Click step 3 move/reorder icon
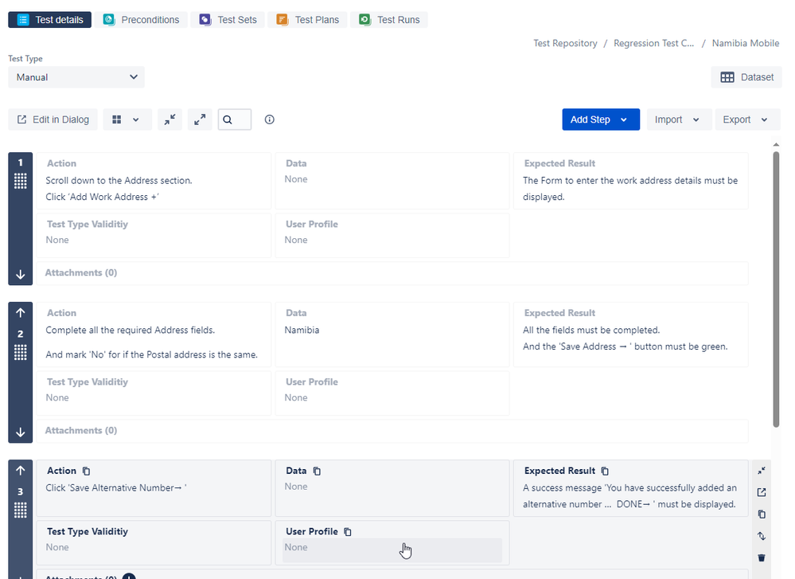The image size is (795, 579). (762, 536)
